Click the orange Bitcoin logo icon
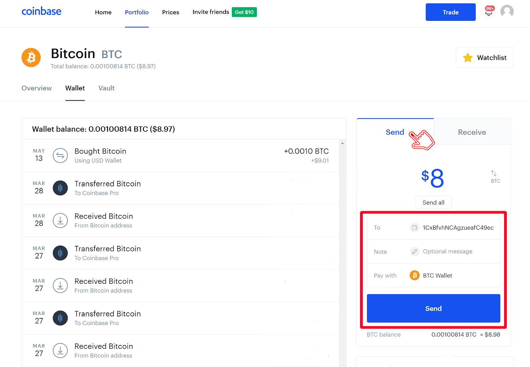The width and height of the screenshot is (530, 367). (x=31, y=58)
